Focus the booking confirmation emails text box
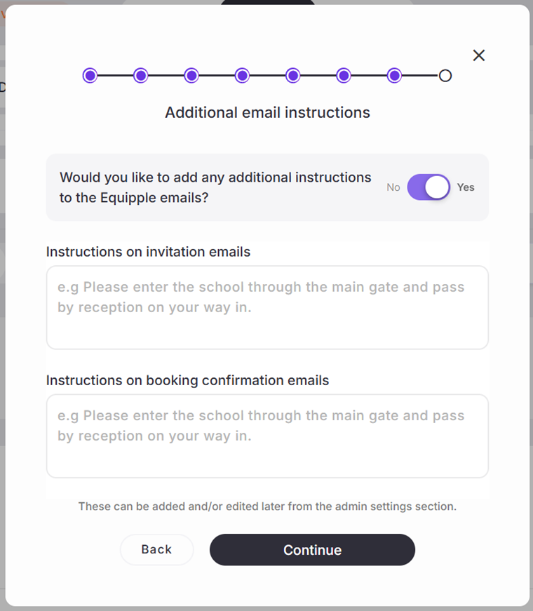 coord(267,436)
